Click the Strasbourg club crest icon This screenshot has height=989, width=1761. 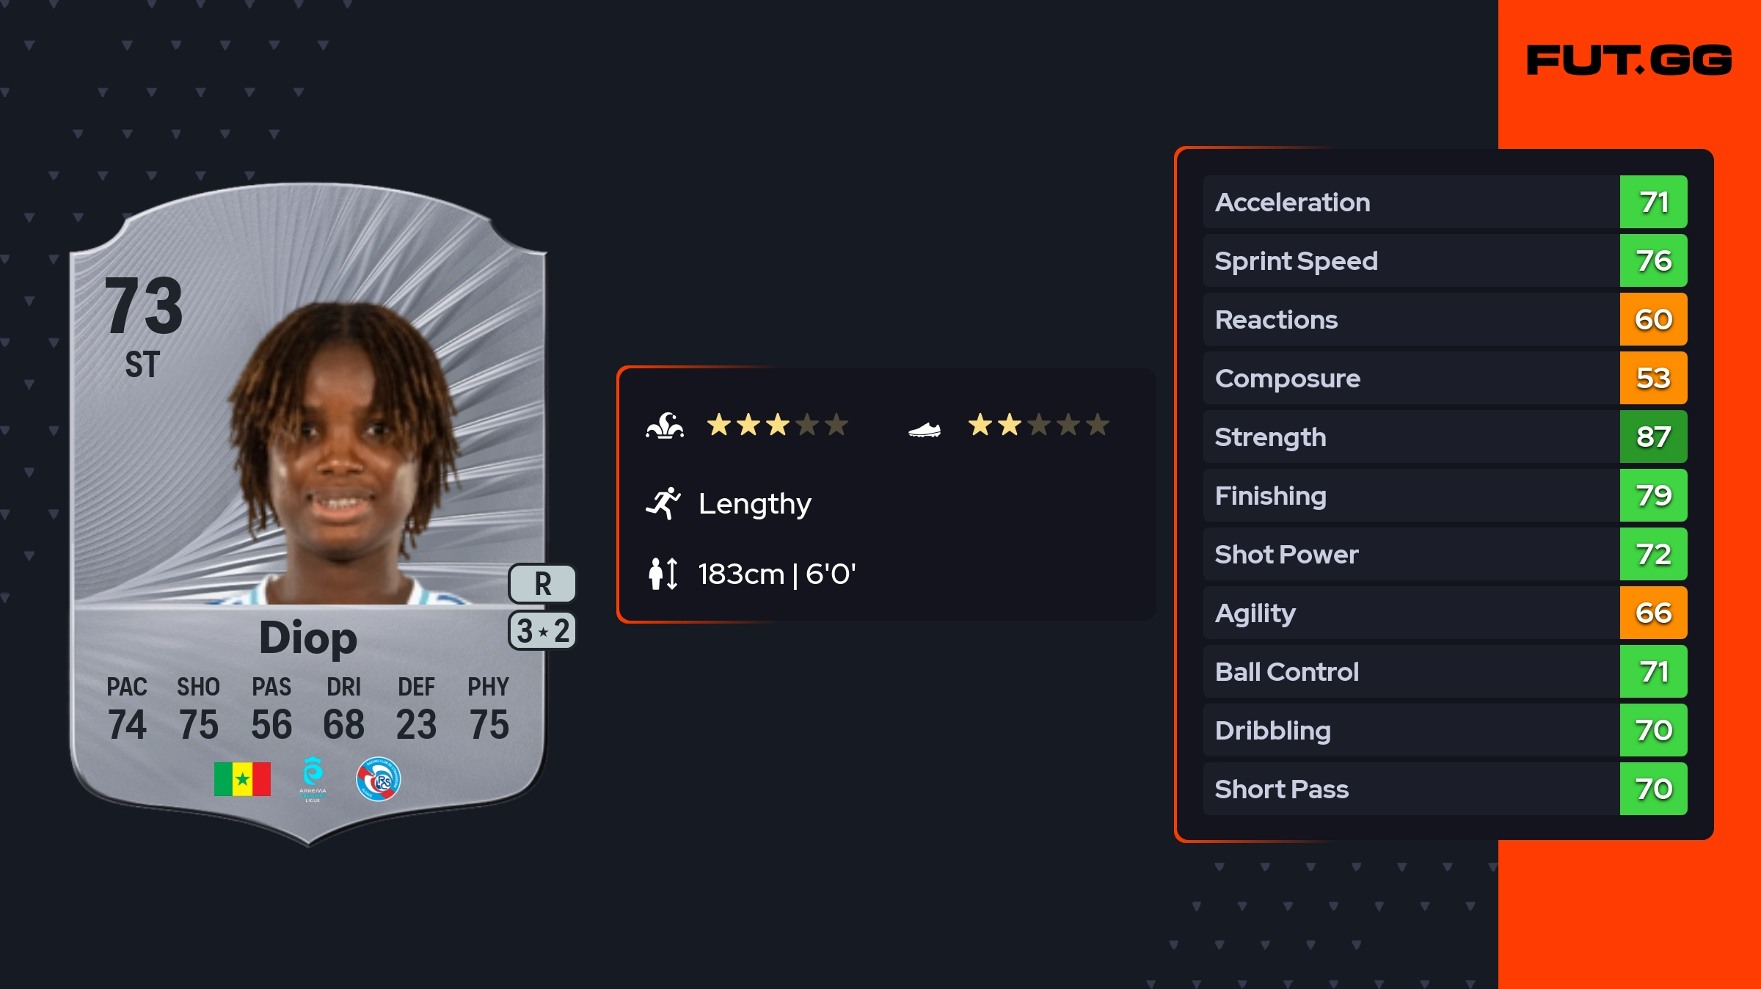378,779
